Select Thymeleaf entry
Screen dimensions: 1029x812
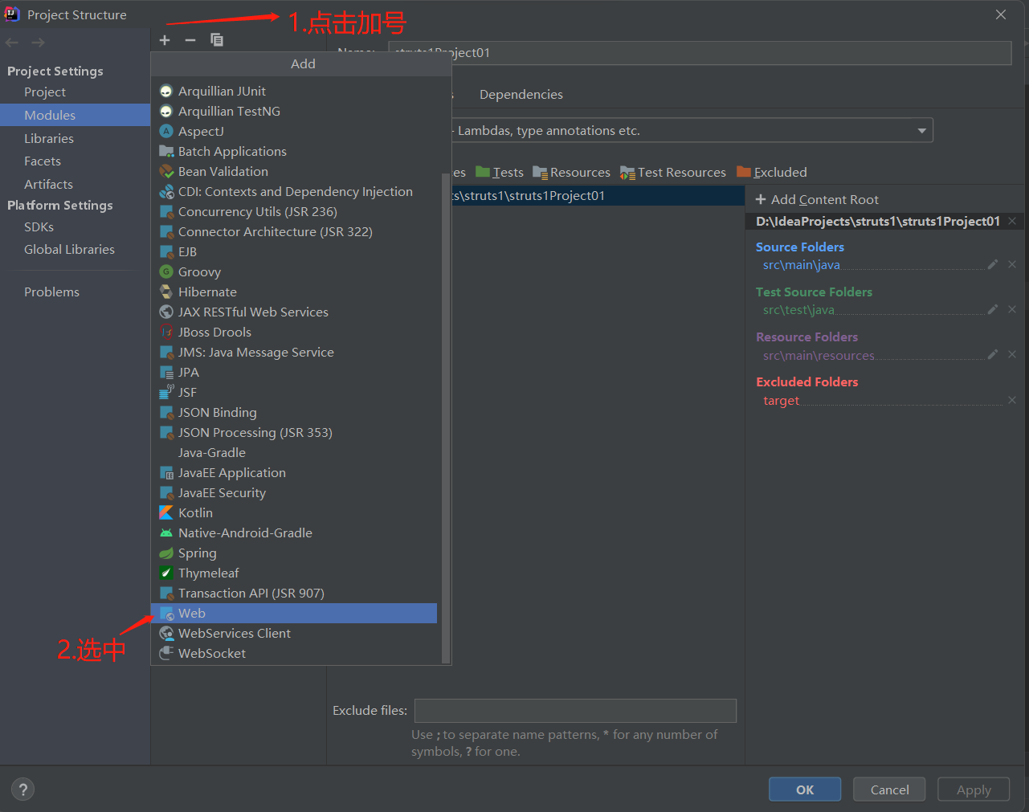[x=294, y=573]
